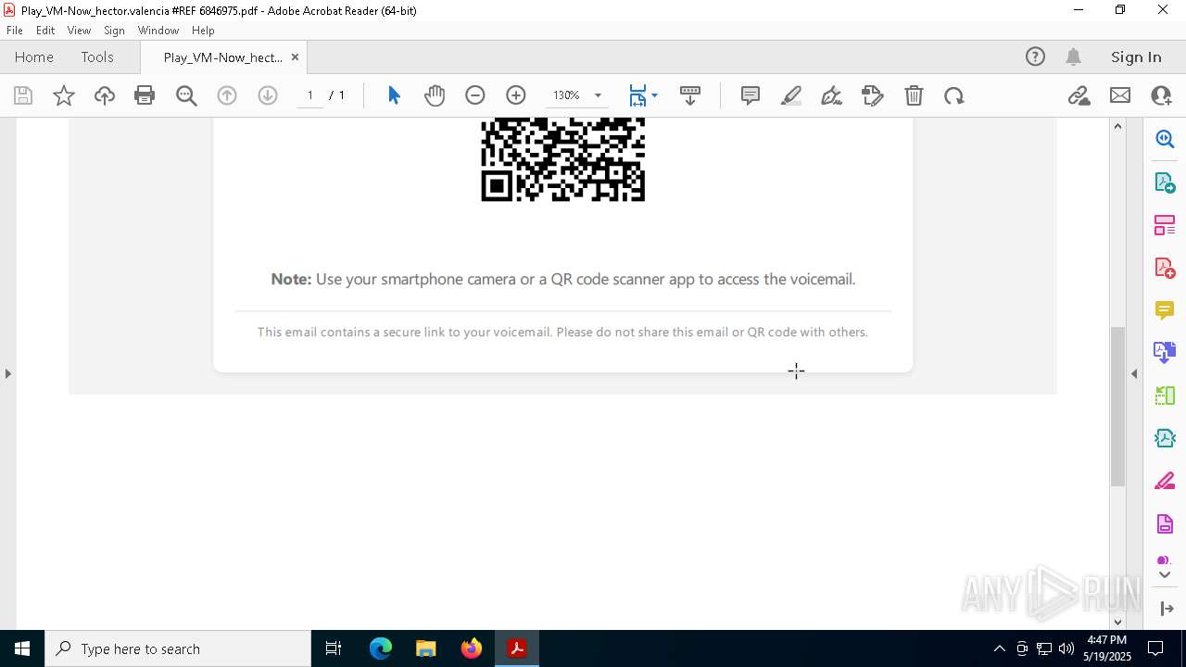Open the File menu
Screen dimensions: 1186x667
(x=15, y=31)
